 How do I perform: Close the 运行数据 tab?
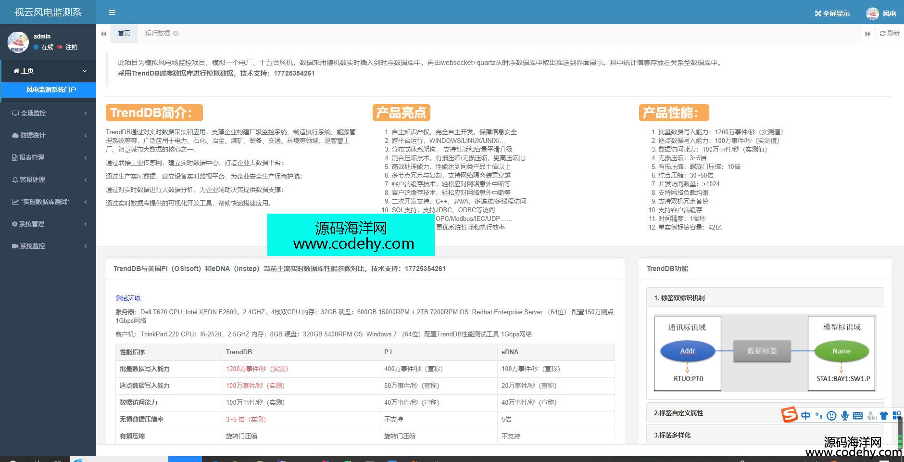point(176,33)
